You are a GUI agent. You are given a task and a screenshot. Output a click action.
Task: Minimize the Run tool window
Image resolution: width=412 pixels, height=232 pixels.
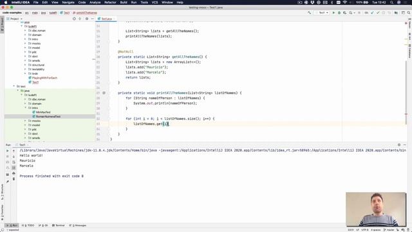[405, 144]
